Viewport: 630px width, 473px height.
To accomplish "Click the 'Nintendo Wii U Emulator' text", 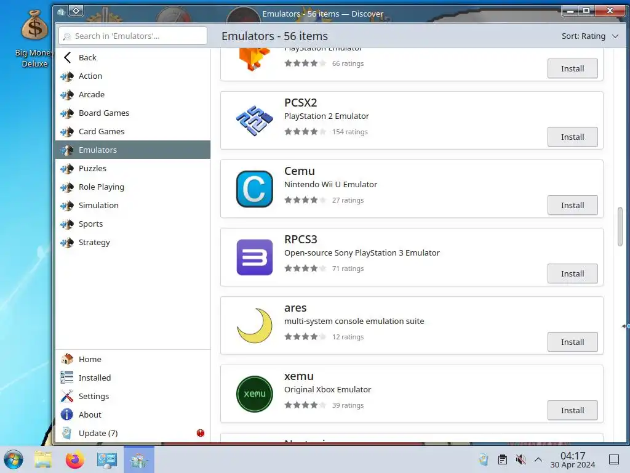I will pos(330,185).
